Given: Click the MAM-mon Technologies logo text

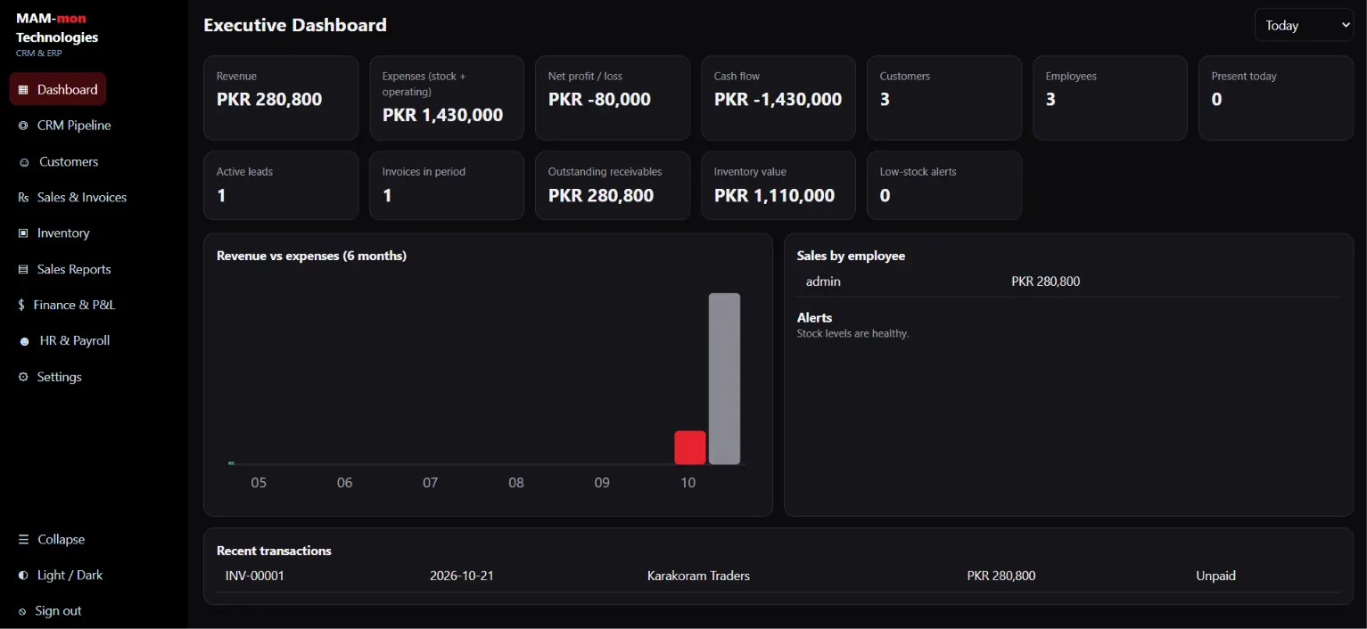Looking at the screenshot, I should [x=57, y=28].
